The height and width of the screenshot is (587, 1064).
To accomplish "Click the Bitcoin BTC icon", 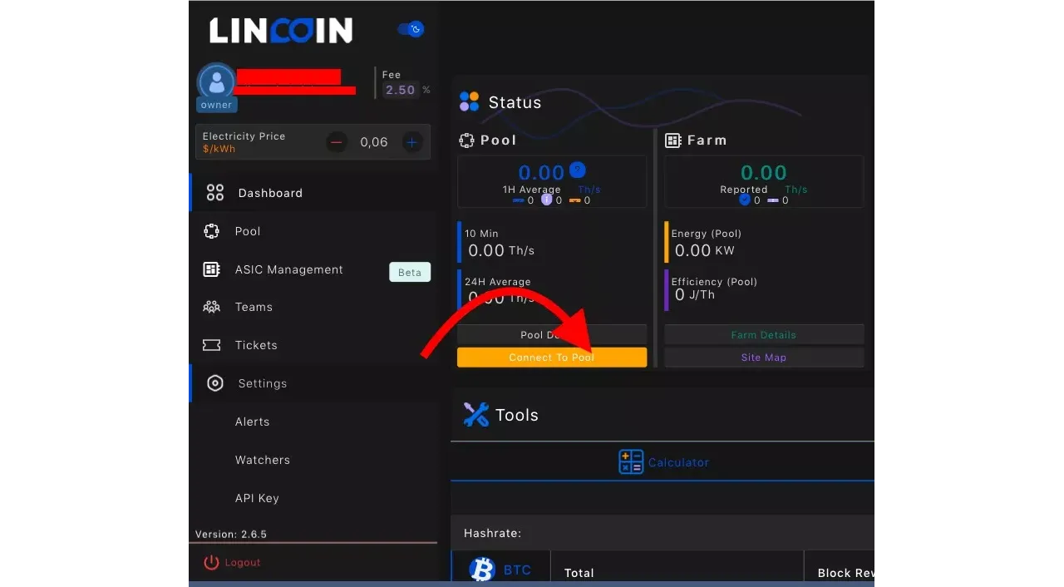I will 482,570.
